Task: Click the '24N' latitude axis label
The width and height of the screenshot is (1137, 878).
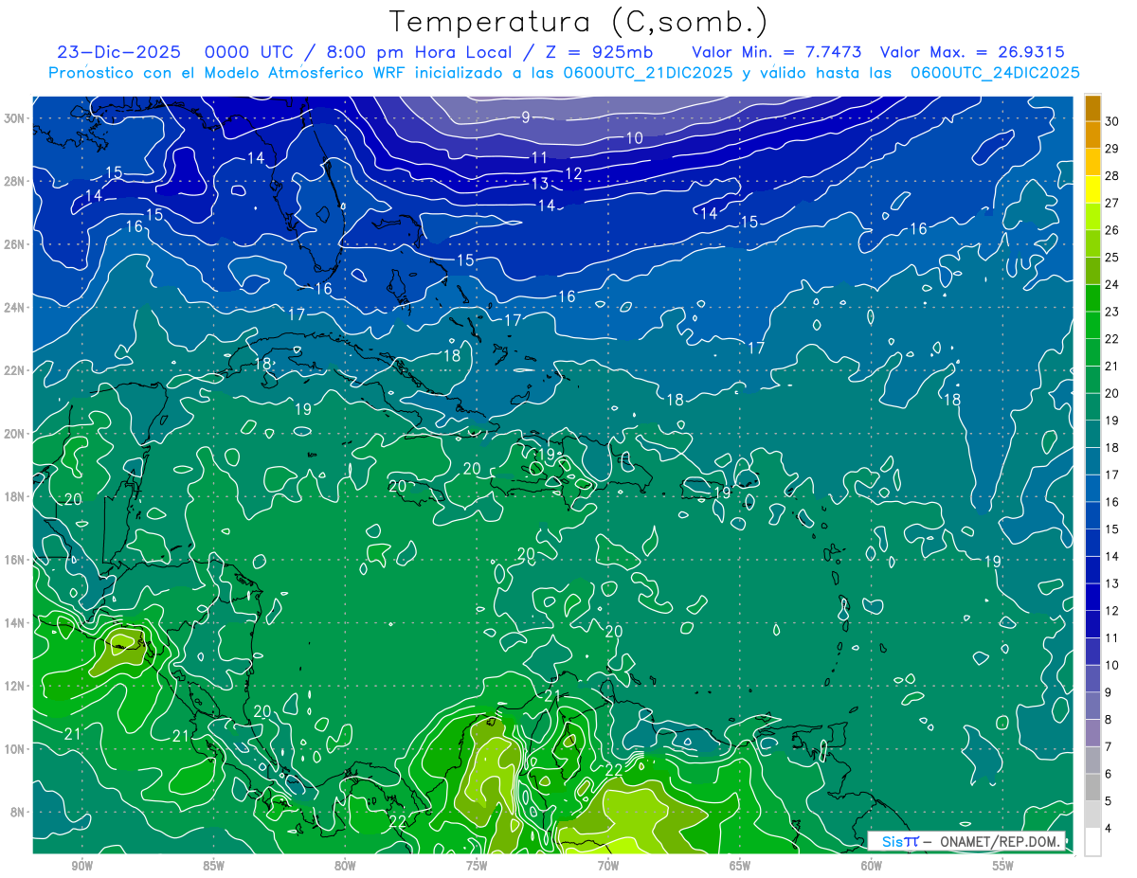Action: coord(15,307)
